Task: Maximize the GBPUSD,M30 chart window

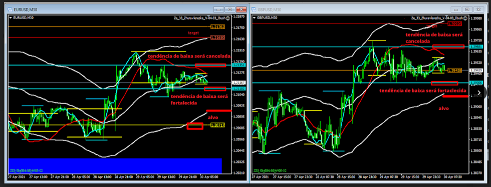Action: (467, 9)
